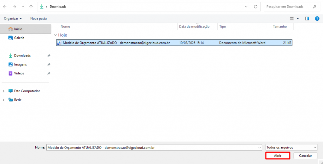Click the Cancelar button
The height and width of the screenshot is (164, 323).
point(305,156)
